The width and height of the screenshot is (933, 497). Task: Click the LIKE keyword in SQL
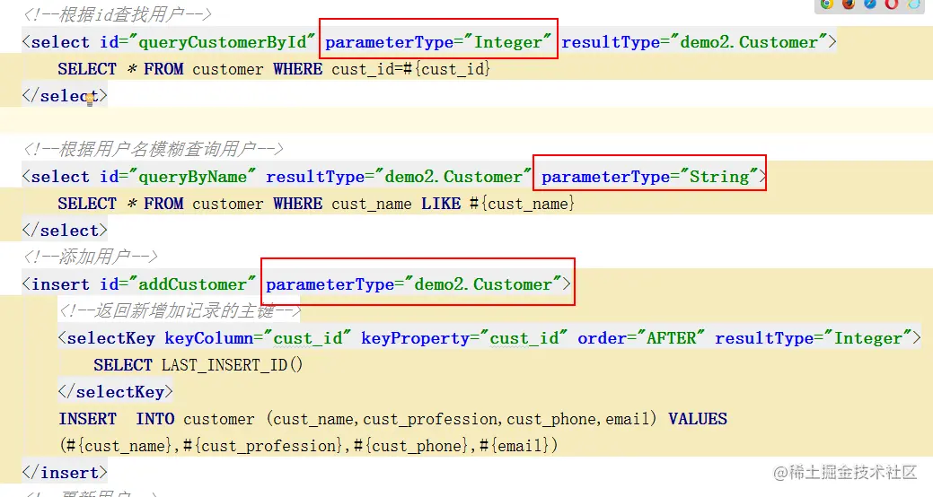[x=441, y=204]
